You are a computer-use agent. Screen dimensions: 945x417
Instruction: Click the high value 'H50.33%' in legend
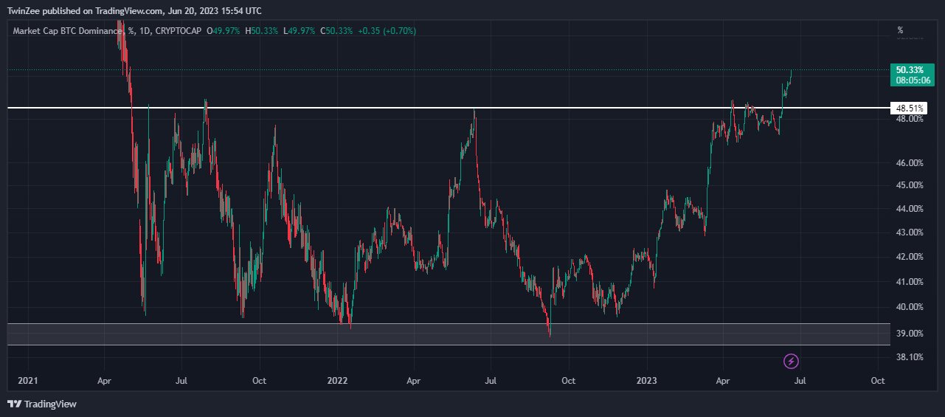click(261, 31)
